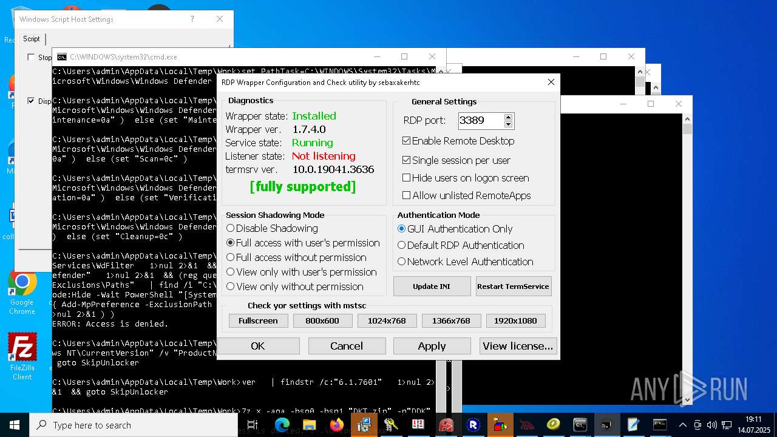Test mstsc at 800x600
This screenshot has width=777, height=437.
(x=322, y=320)
